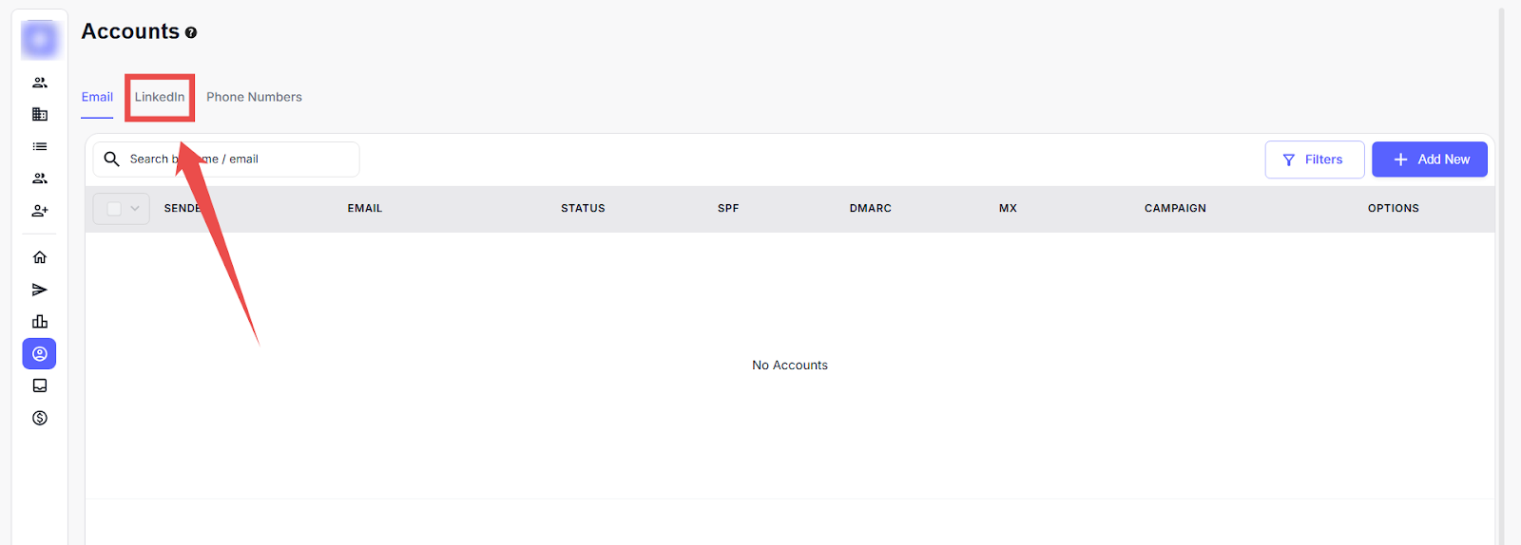The image size is (1521, 545).
Task: Click the lists icon in sidebar
Action: [40, 146]
